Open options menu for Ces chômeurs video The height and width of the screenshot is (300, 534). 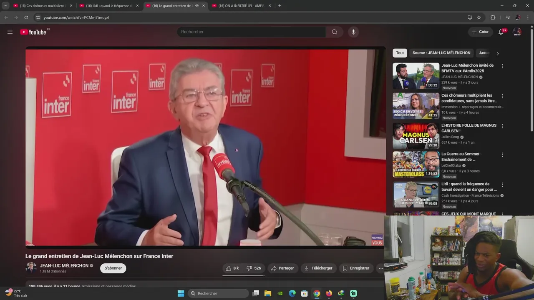click(x=502, y=96)
